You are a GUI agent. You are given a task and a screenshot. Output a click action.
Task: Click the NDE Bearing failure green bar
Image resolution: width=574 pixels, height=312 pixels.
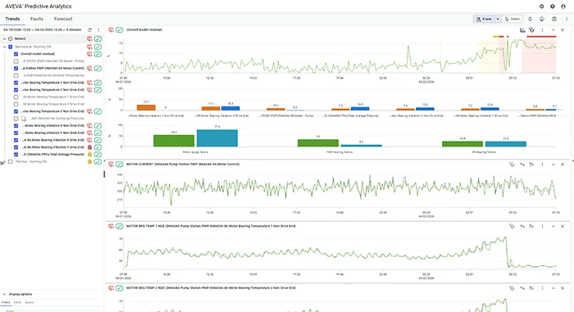(318, 143)
